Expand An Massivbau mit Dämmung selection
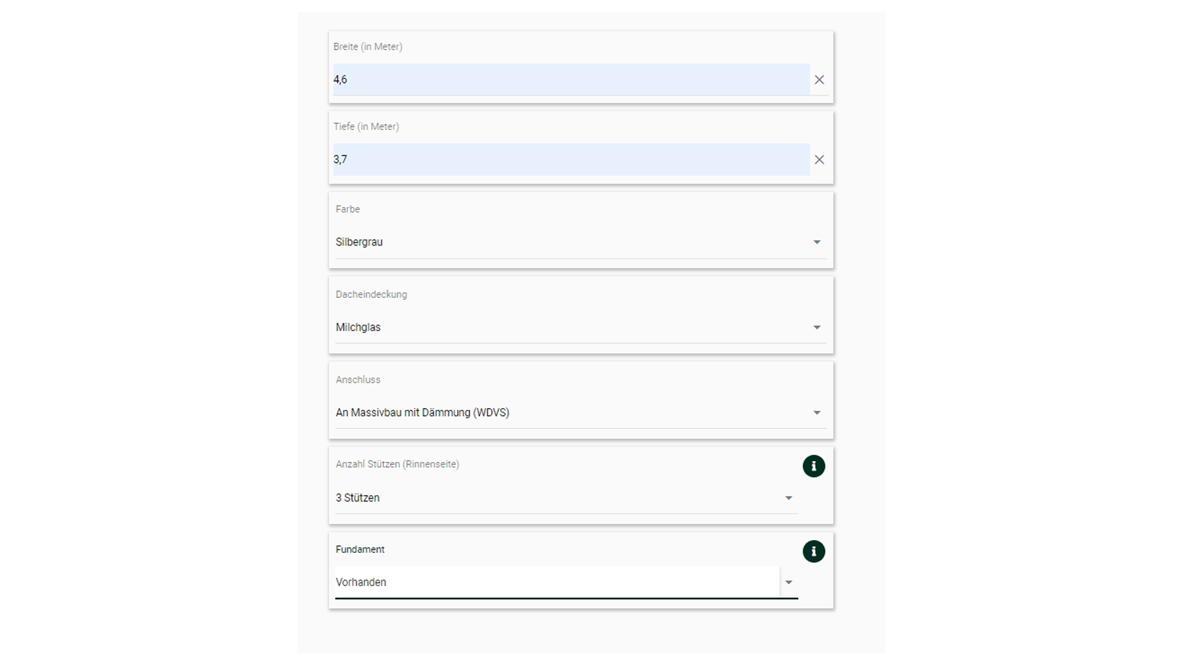Screen dimensions: 1183x665 pos(422,413)
